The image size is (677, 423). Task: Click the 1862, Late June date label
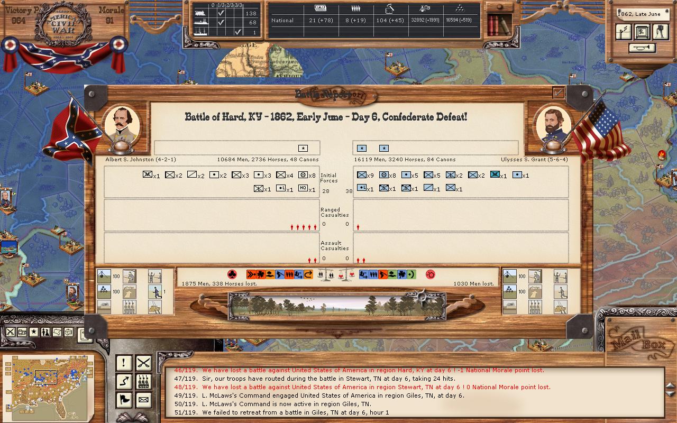[x=640, y=14]
